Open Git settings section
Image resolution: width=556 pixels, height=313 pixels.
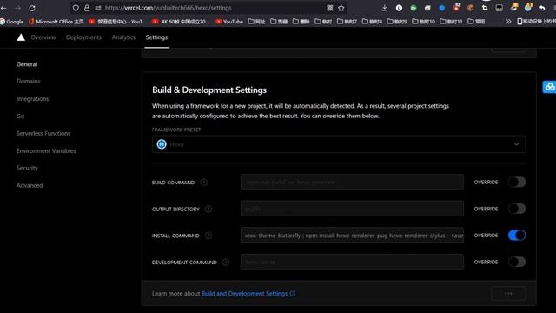point(20,116)
